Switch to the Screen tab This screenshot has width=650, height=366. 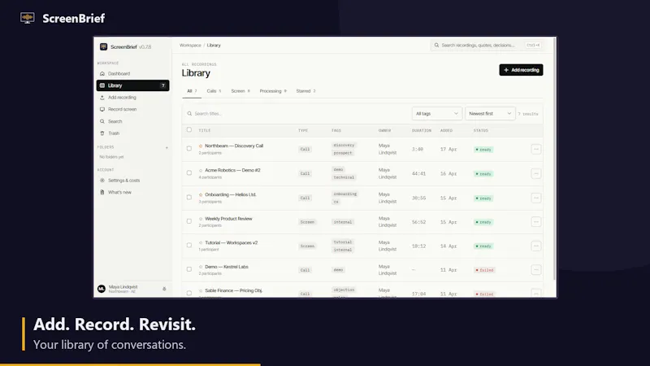240,91
